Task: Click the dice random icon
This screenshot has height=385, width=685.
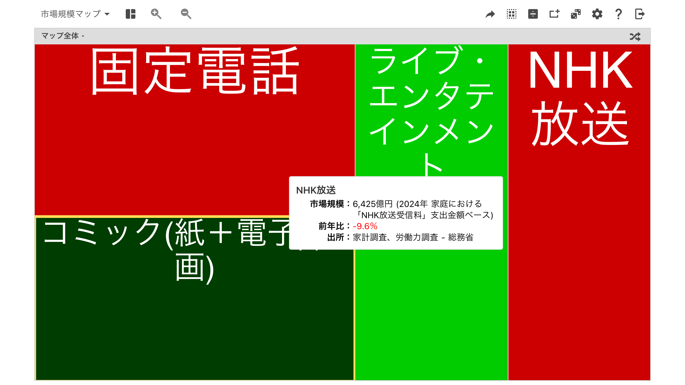Action: click(x=576, y=14)
